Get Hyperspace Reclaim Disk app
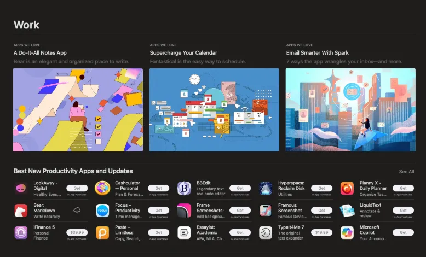Screen dimensions: 426x257 [x=321, y=188]
